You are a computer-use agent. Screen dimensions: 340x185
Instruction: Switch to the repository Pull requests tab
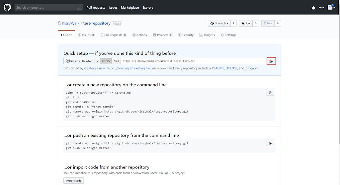pos(113,35)
